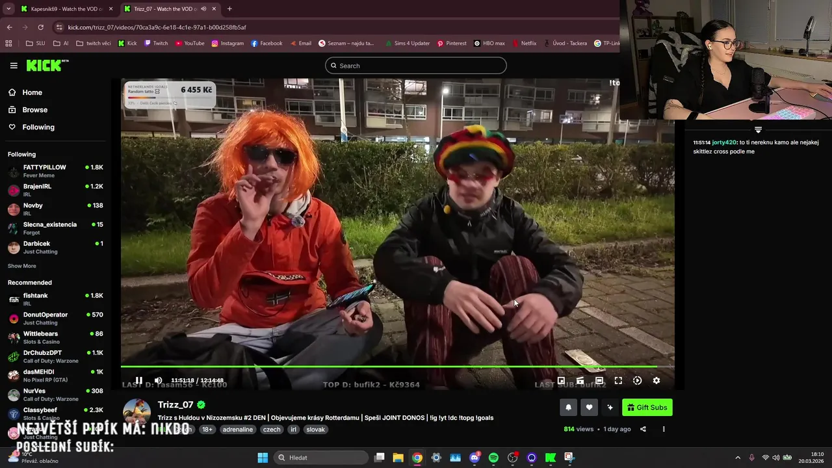Image resolution: width=832 pixels, height=468 pixels.
Task: Open playback speed control icon
Action: click(x=637, y=381)
